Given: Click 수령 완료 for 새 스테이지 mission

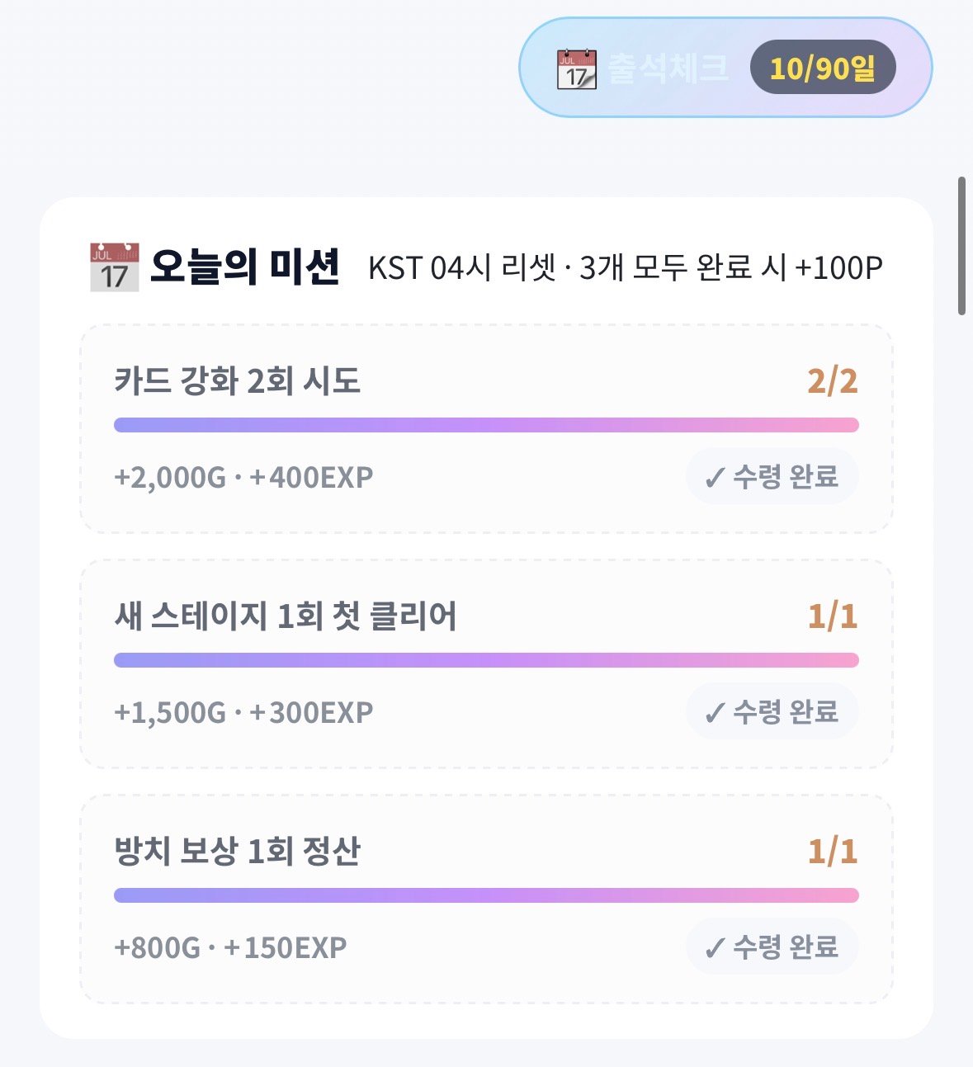Looking at the screenshot, I should coord(772,711).
